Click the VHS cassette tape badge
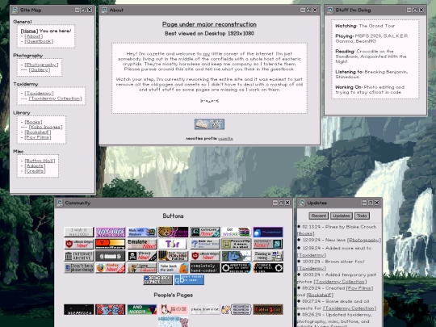 tap(111, 256)
